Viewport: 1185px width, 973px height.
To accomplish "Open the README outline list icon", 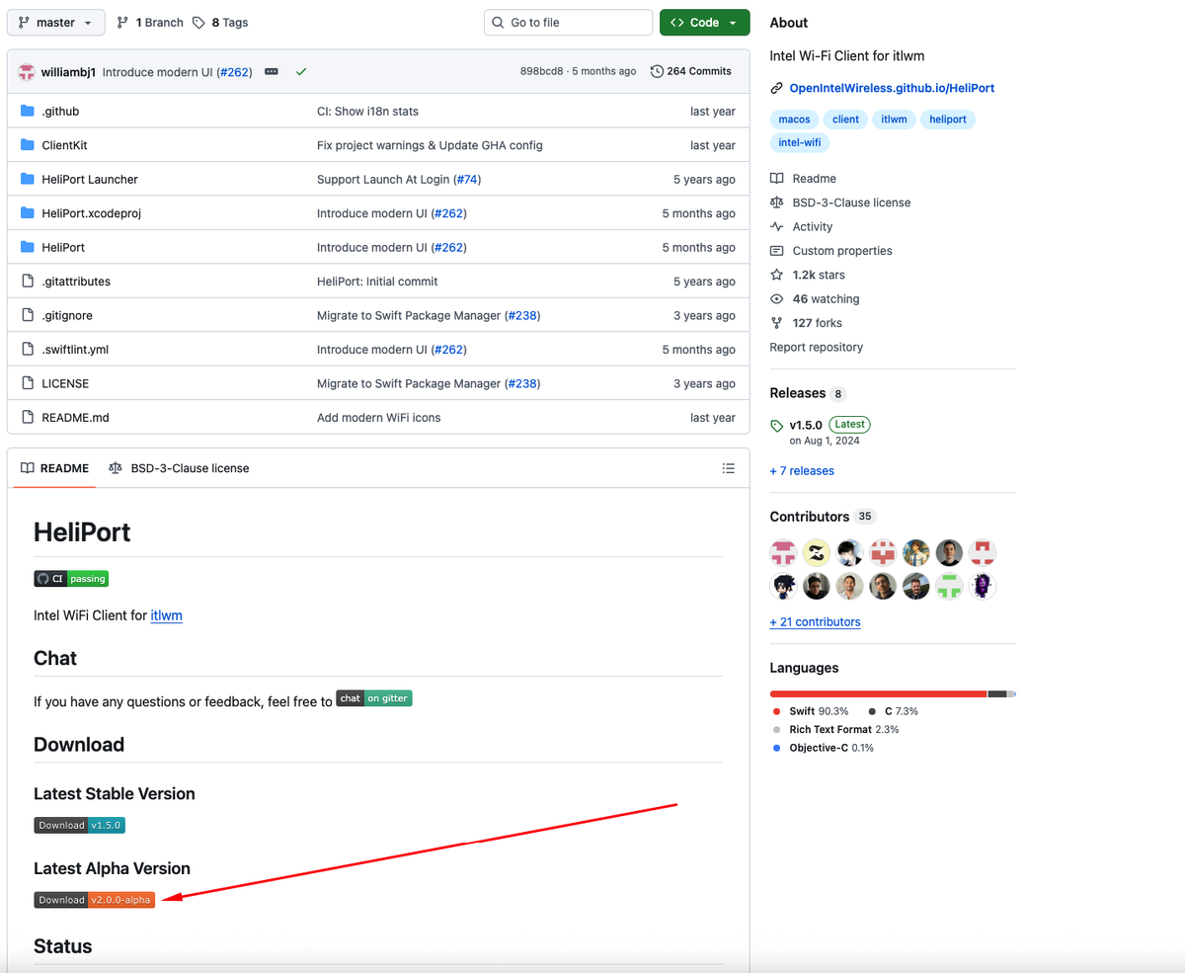I will tap(729, 468).
